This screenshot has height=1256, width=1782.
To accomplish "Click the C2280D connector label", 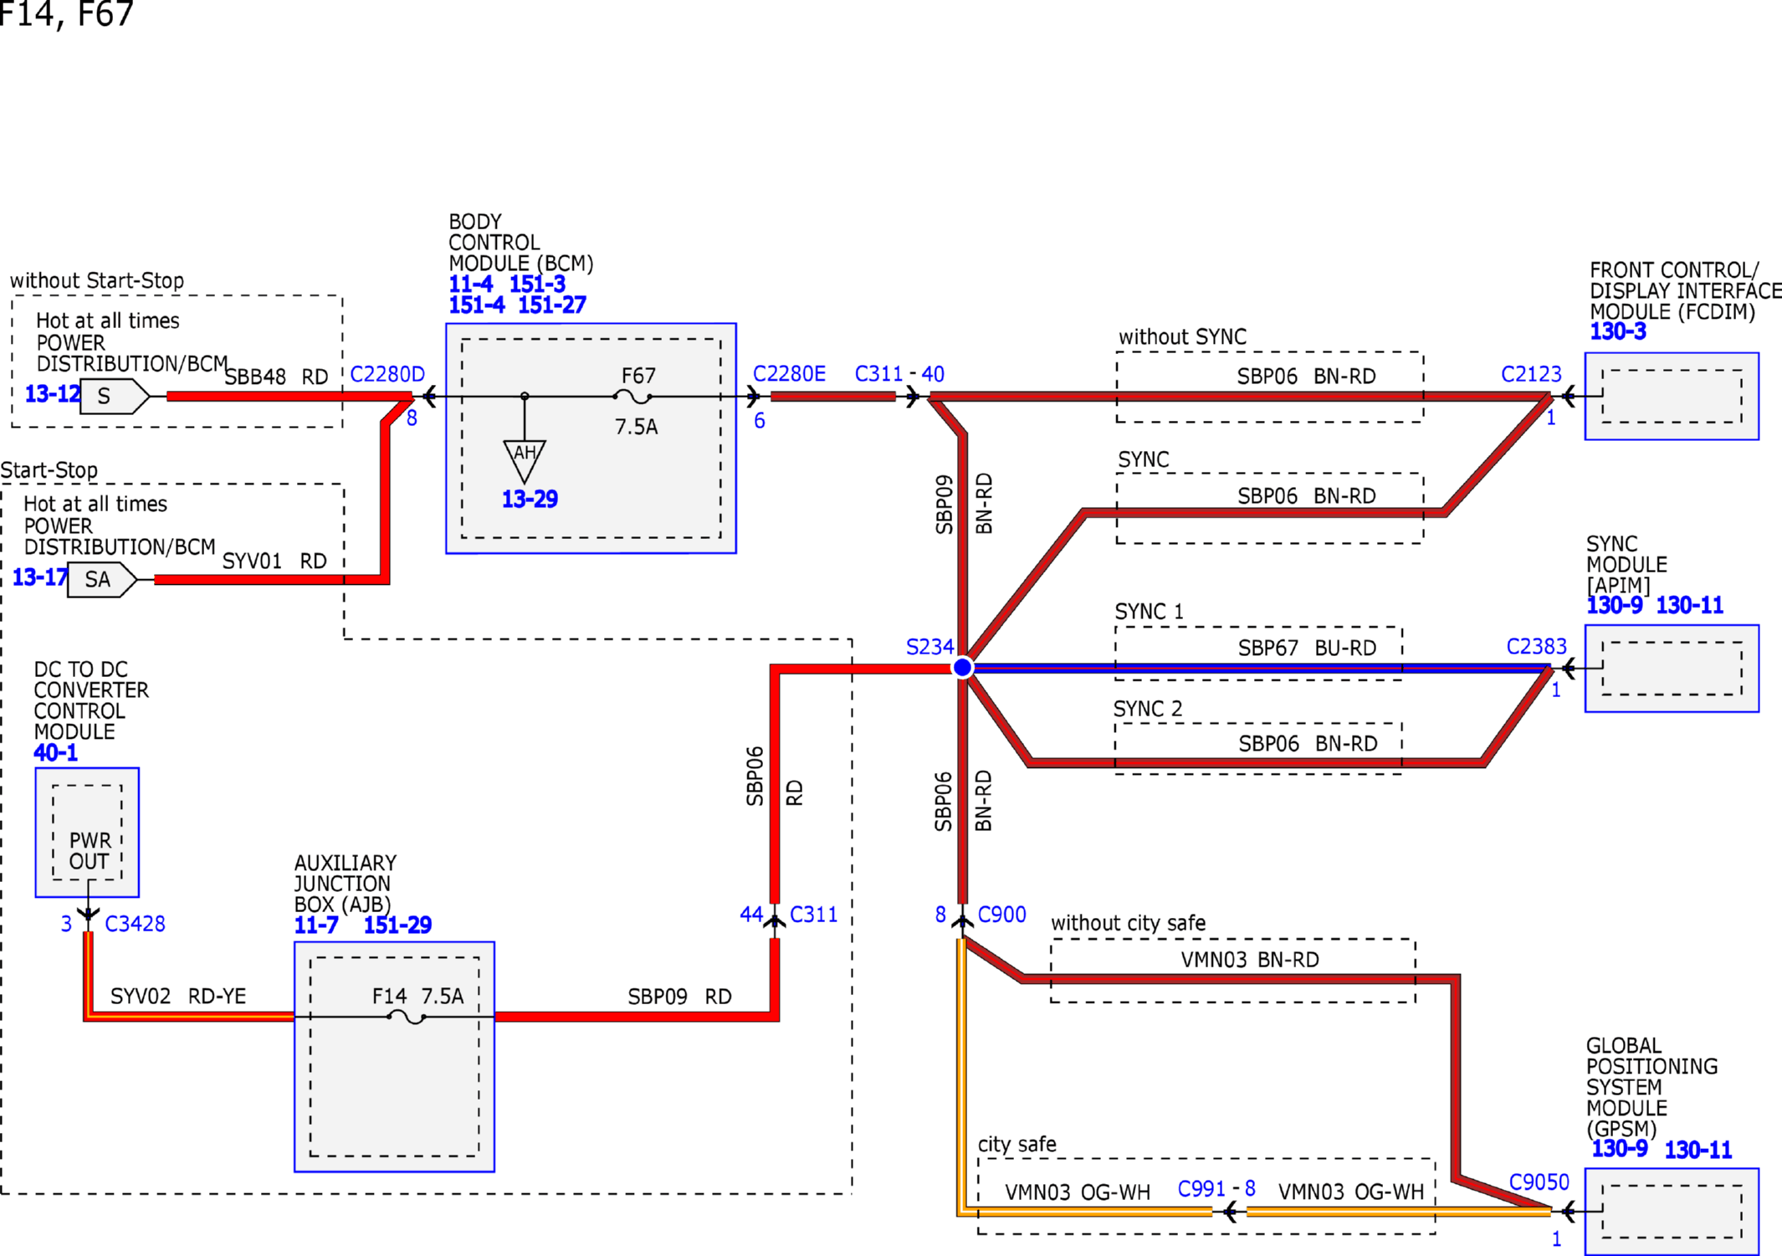I will (387, 374).
